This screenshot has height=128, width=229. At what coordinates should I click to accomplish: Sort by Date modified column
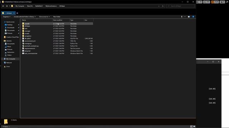pyautogui.click(x=61, y=20)
